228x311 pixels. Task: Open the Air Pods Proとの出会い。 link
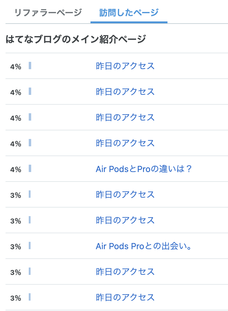(143, 246)
